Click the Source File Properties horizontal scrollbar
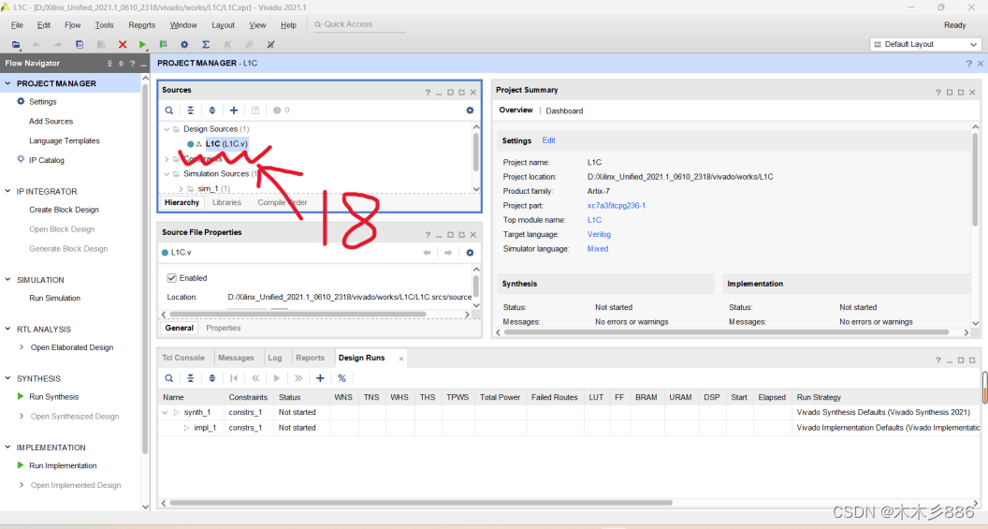Image resolution: width=988 pixels, height=529 pixels. (x=298, y=314)
